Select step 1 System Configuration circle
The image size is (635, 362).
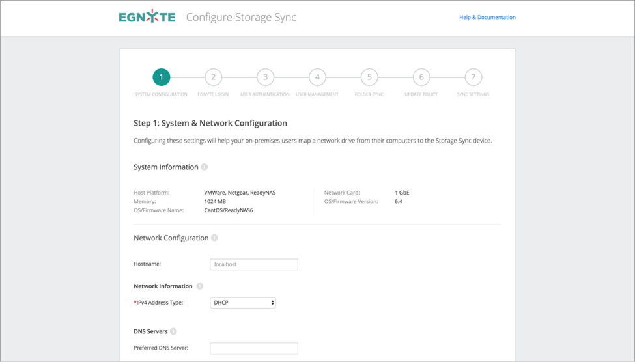(161, 77)
